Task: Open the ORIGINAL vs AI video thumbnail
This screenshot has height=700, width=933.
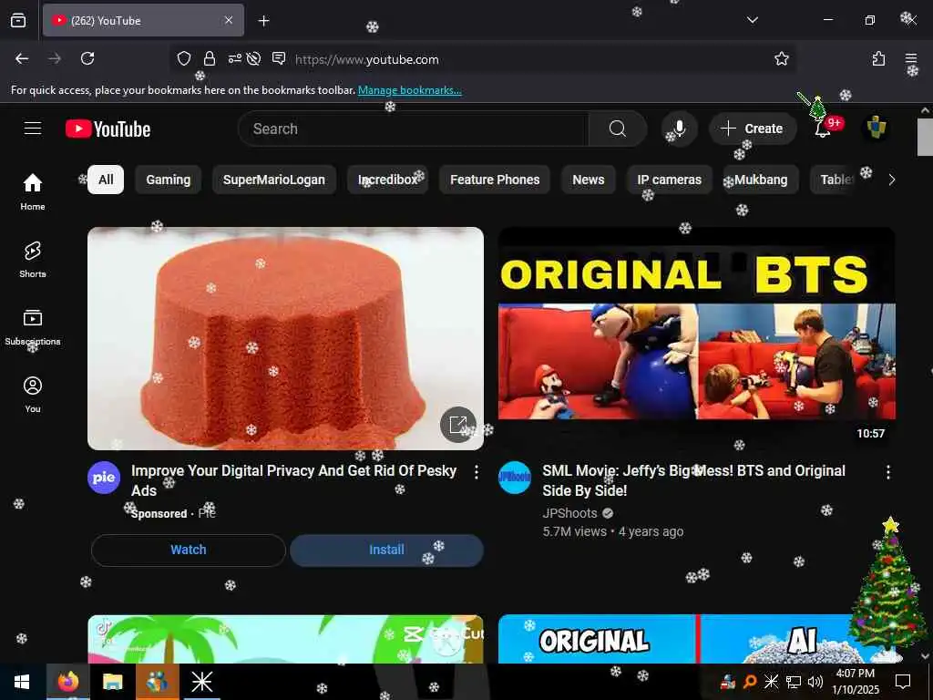Action: pyautogui.click(x=697, y=639)
